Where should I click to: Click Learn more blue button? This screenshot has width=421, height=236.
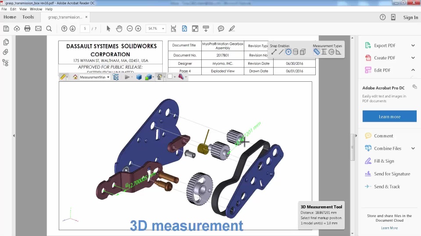389,116
